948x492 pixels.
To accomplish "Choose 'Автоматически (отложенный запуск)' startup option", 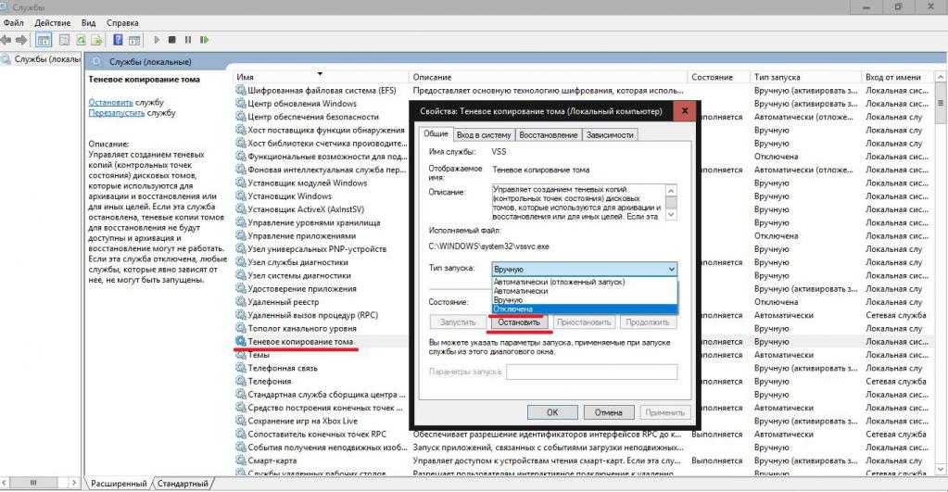I will click(x=558, y=282).
